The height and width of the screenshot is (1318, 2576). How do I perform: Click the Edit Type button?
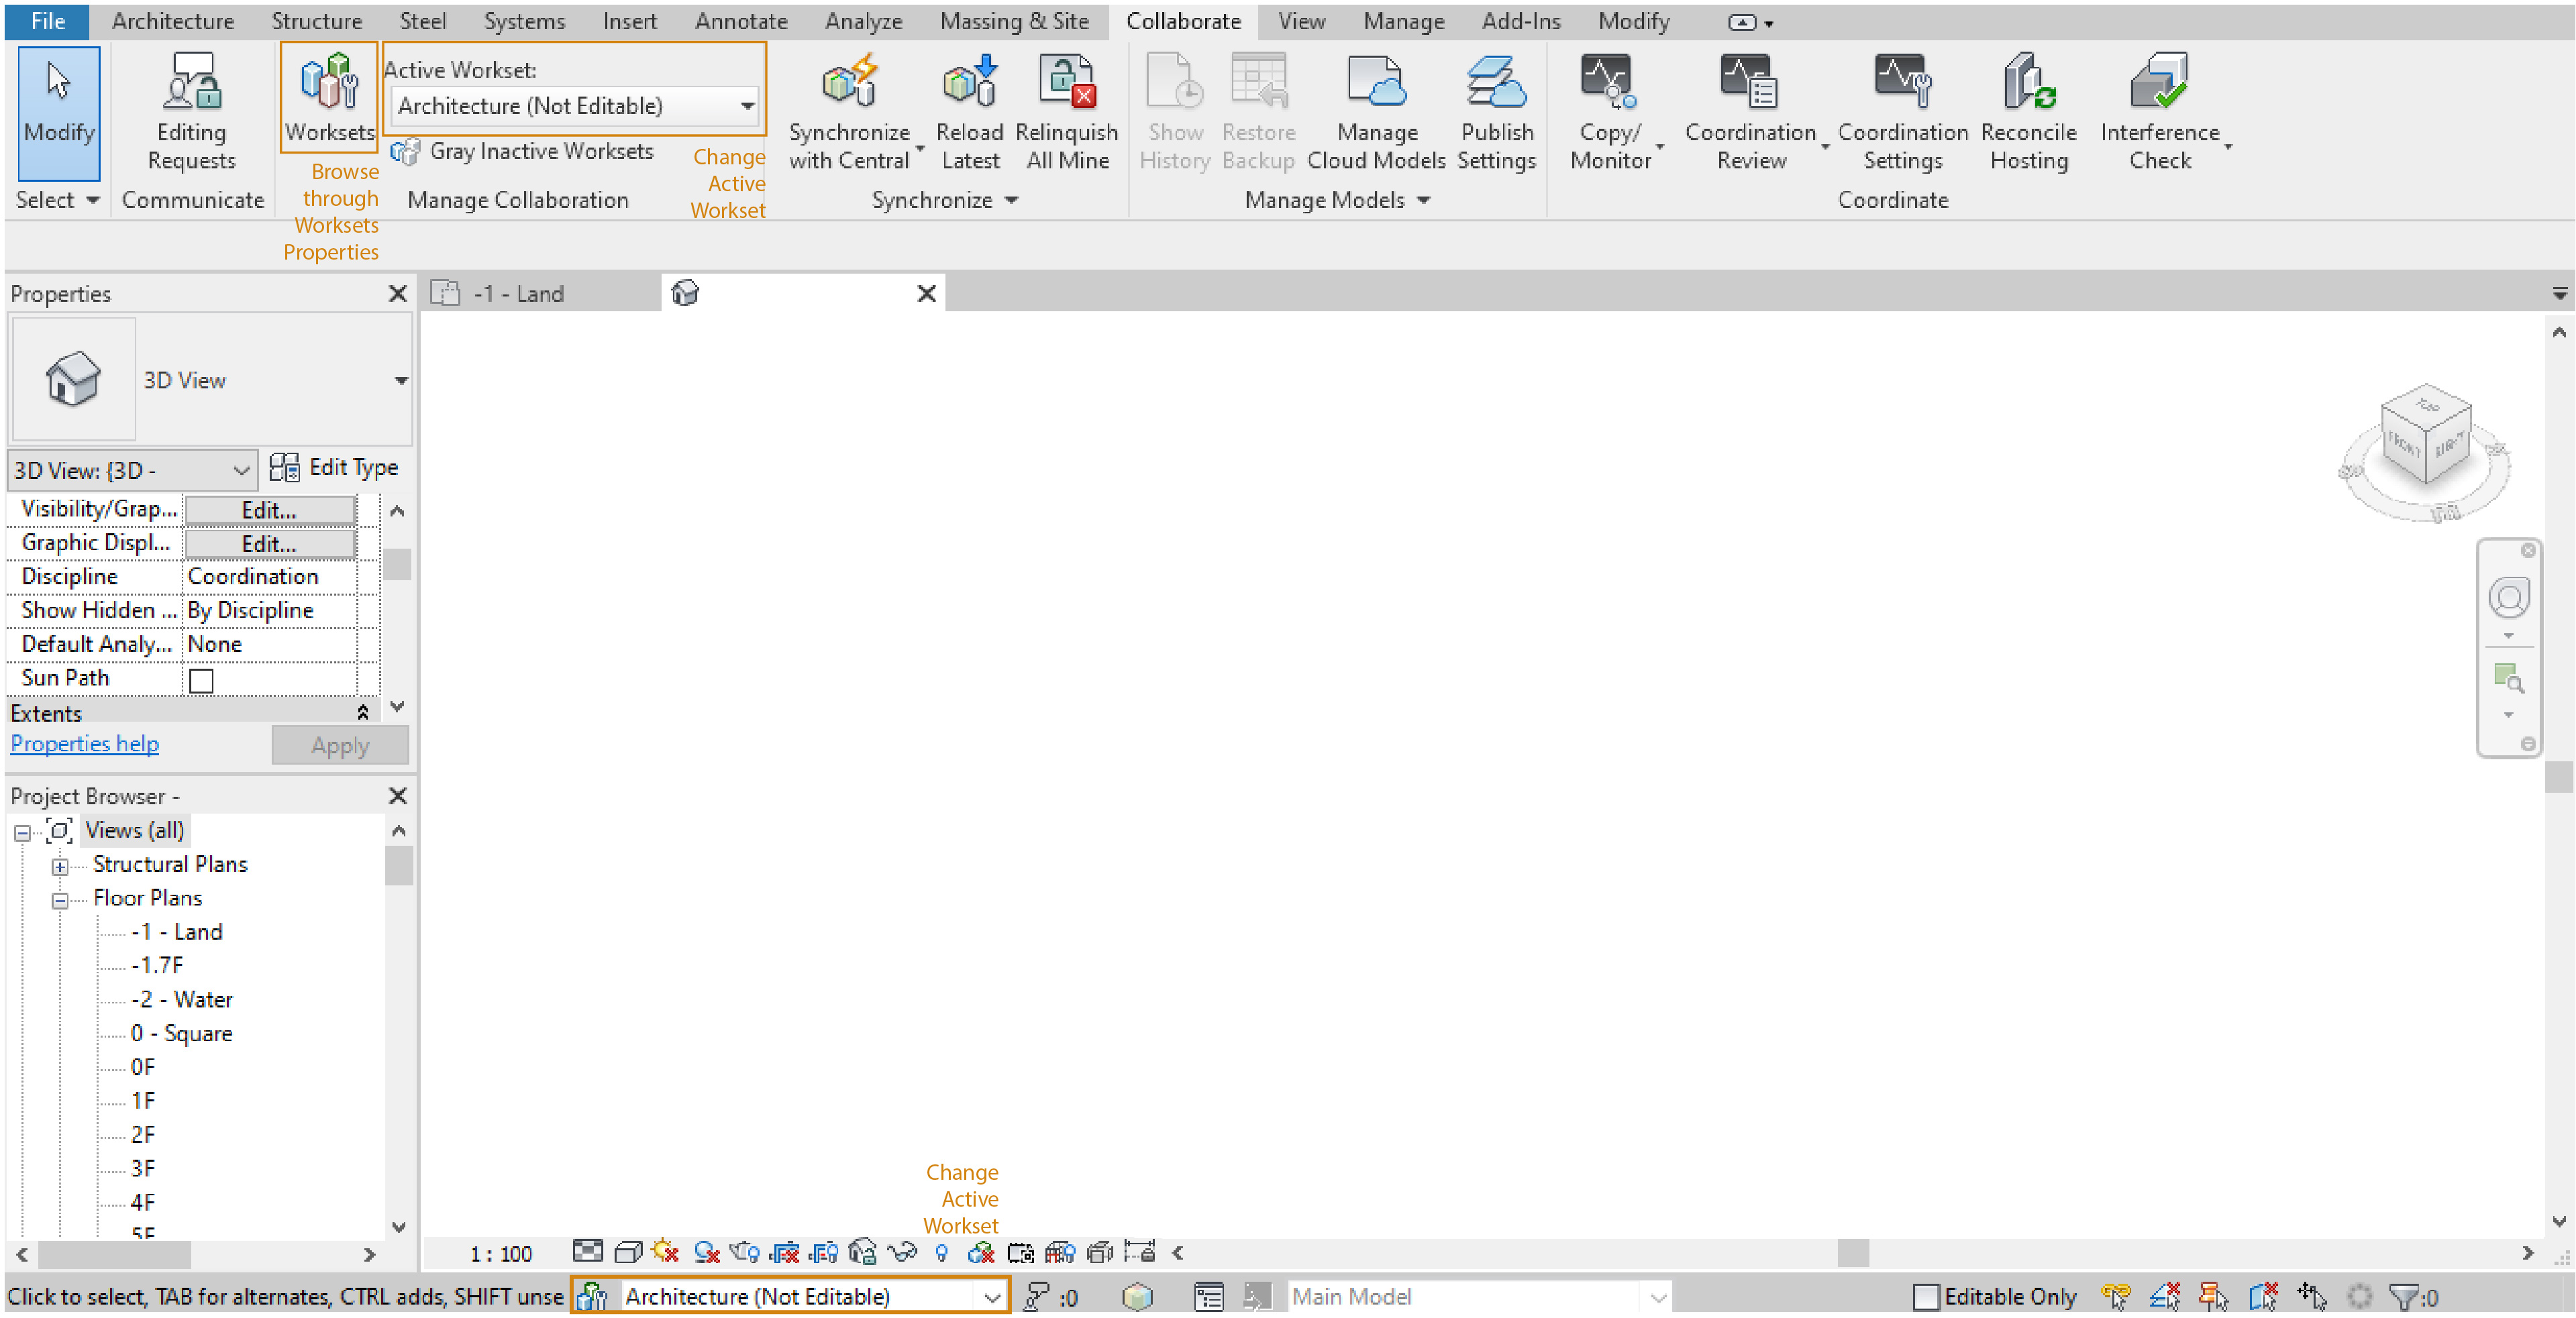[x=335, y=467]
